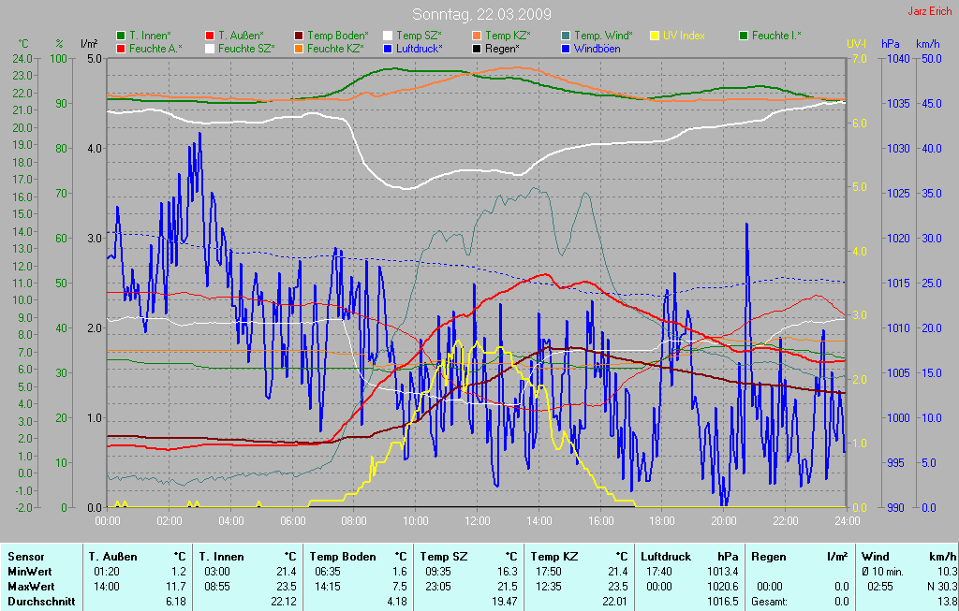Click the 'Sensor' table header
This screenshot has height=611, width=959.
tap(25, 557)
